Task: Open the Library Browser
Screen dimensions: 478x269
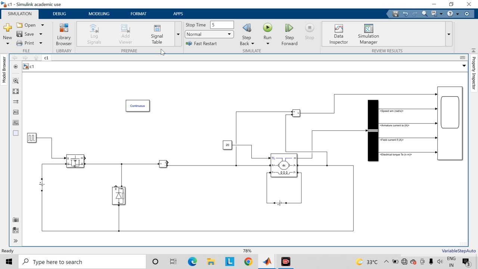Action: click(64, 34)
